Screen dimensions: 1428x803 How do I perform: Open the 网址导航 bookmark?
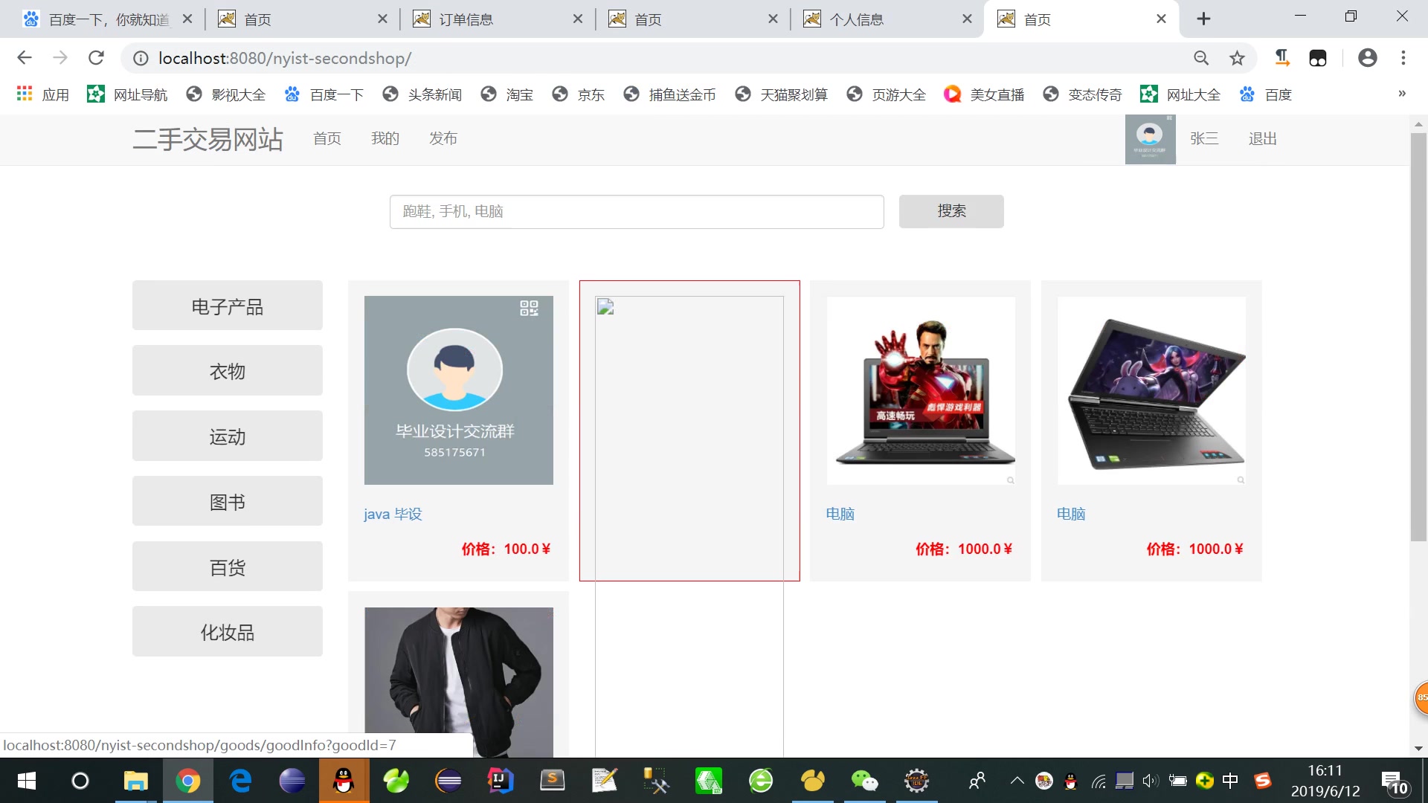(127, 94)
